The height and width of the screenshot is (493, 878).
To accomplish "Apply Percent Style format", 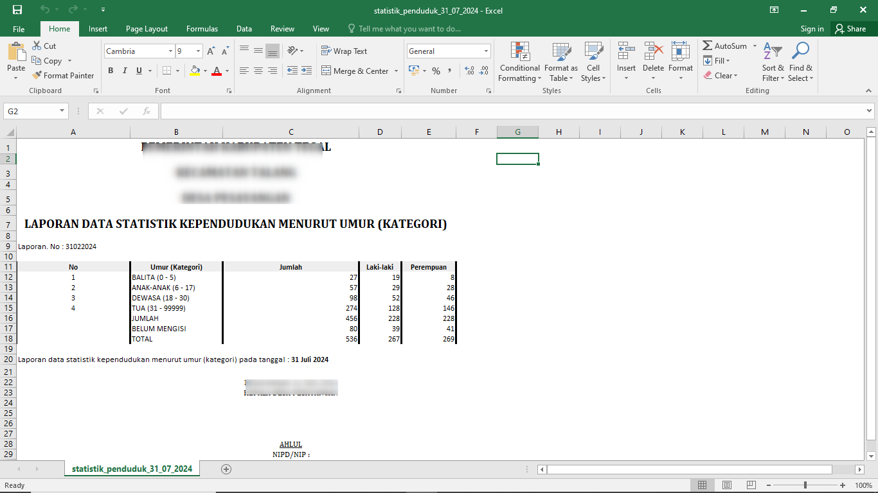I will point(436,71).
